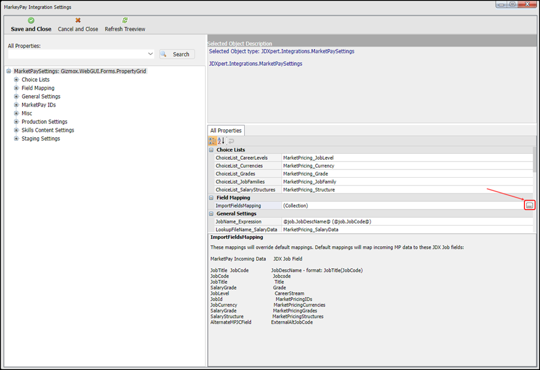540x370 pixels.
Task: Collapse the Field Mapping category in property grid
Action: pos(211,198)
